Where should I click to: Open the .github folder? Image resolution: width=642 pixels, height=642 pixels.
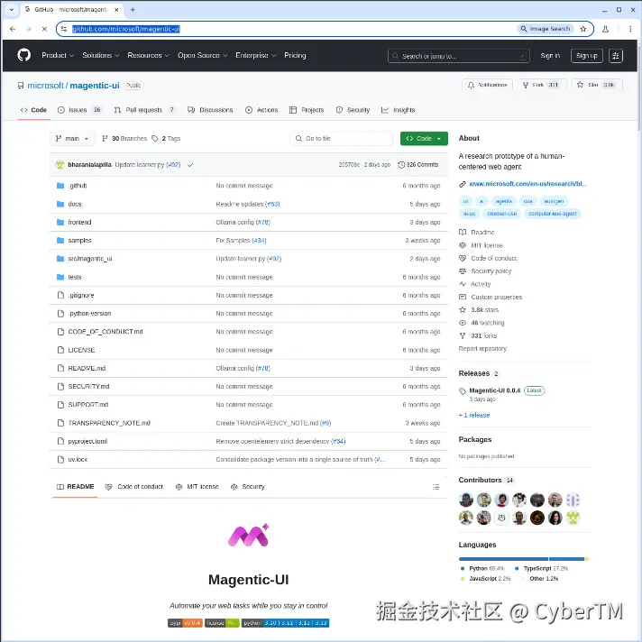coord(78,186)
